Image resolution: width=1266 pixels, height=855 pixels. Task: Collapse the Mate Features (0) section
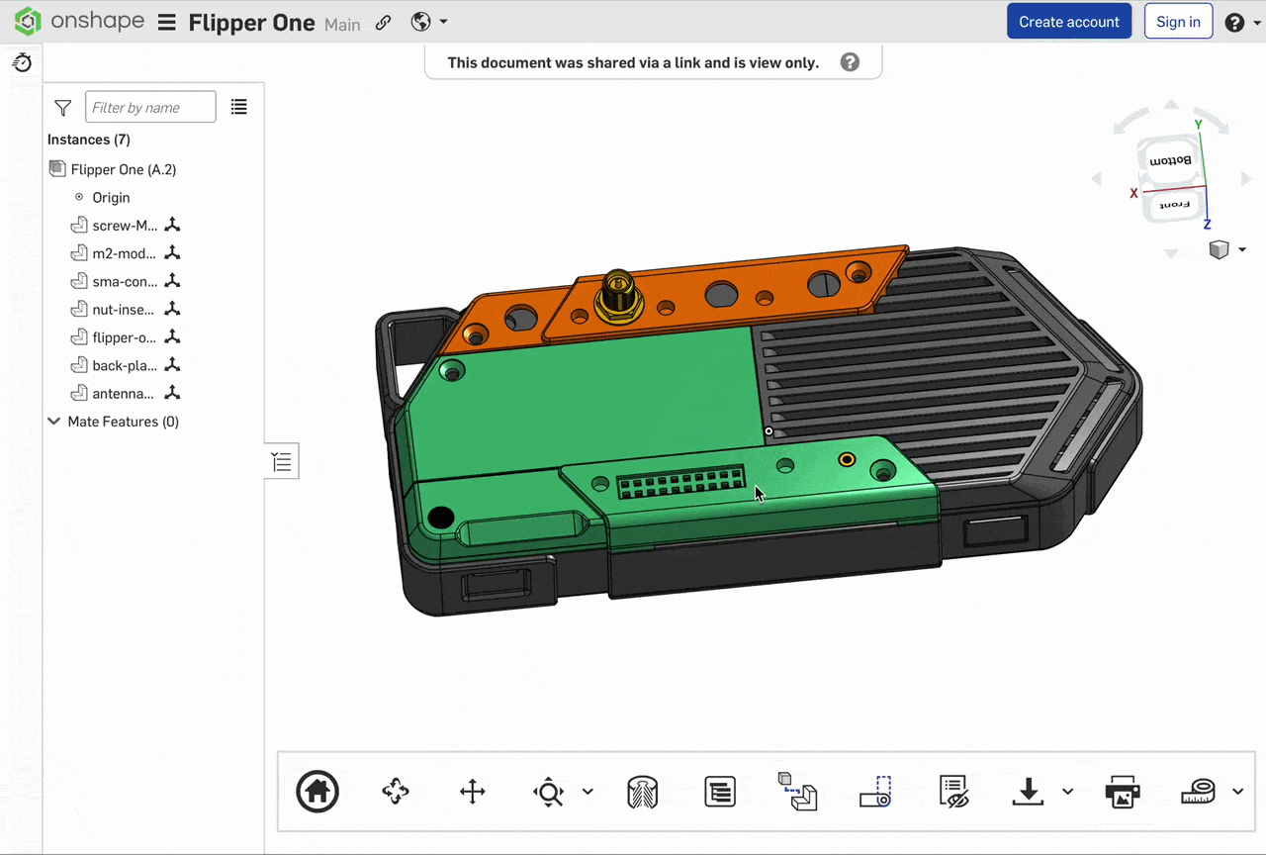coord(53,422)
